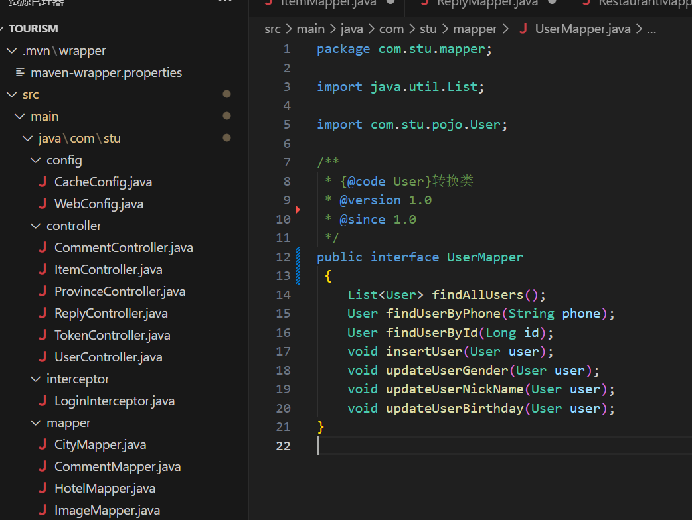
Task: Open UserController.java from the explorer
Action: click(108, 357)
